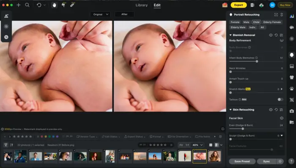
Task: Click the sync settings icon beside Sync
Action: click(x=280, y=161)
